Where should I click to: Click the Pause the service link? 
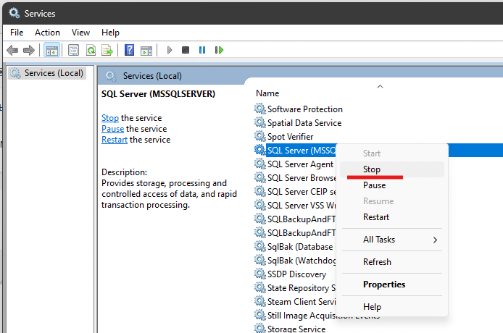pyautogui.click(x=112, y=129)
